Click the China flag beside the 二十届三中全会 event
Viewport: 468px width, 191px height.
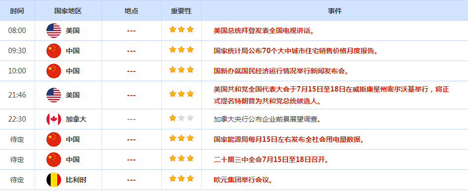(x=54, y=159)
